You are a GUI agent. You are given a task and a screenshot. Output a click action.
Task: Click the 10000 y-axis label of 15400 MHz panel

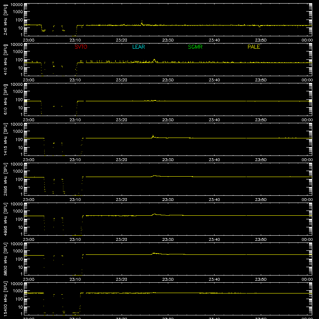[17, 284]
